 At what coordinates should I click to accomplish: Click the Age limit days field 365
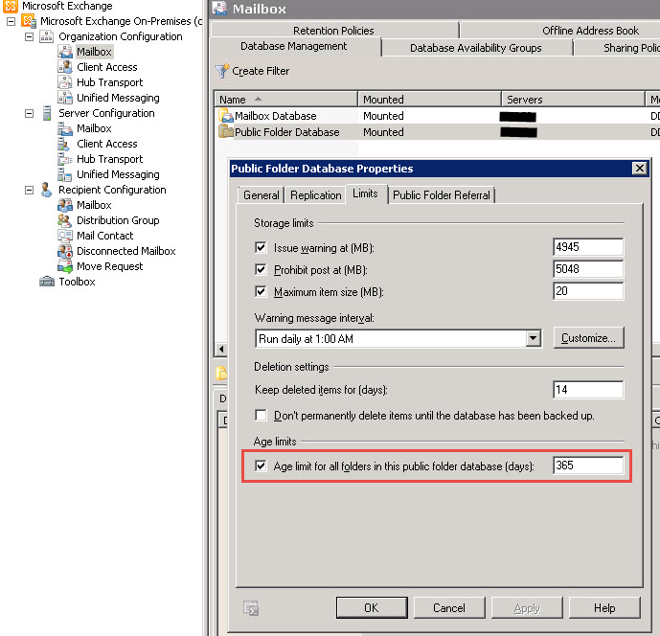tap(588, 466)
